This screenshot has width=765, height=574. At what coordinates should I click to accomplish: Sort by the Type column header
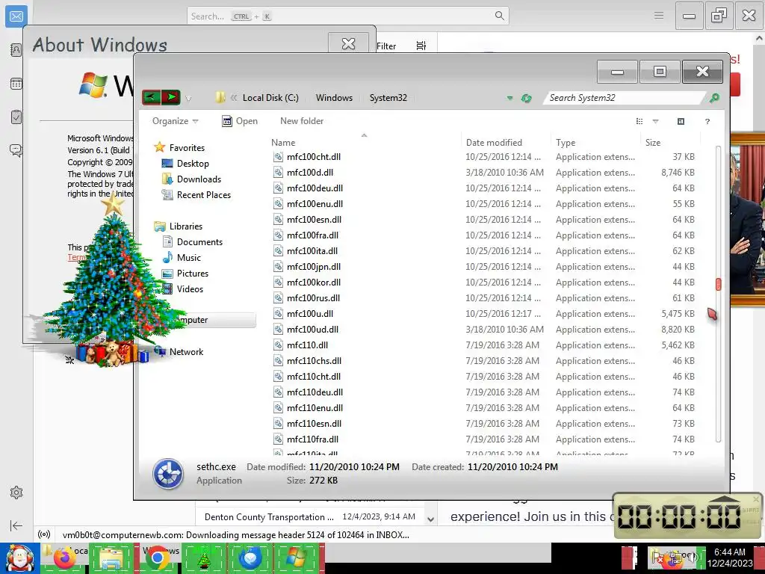pos(566,143)
